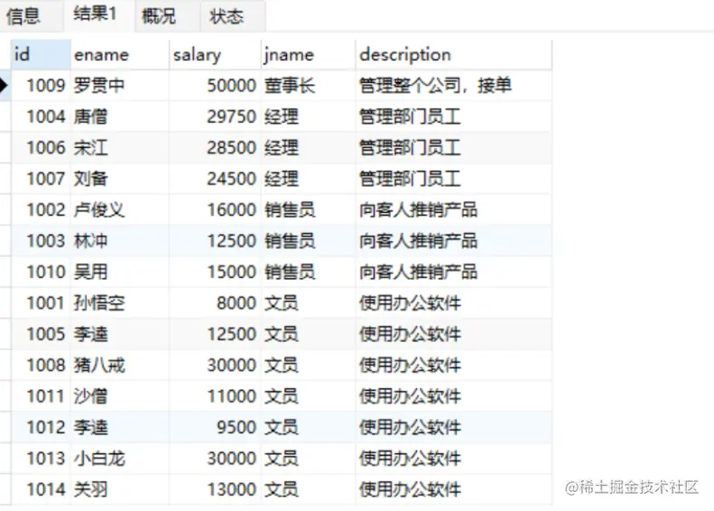Click the current row arrow marker
The height and width of the screenshot is (511, 714).
coord(5,85)
